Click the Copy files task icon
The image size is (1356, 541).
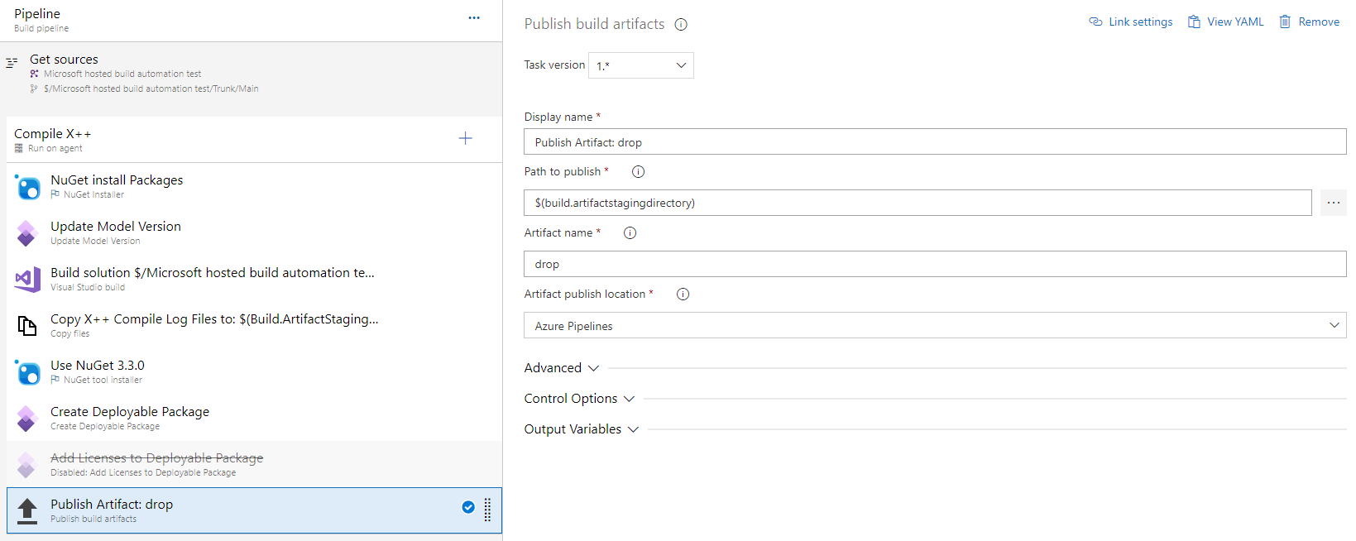click(x=27, y=326)
